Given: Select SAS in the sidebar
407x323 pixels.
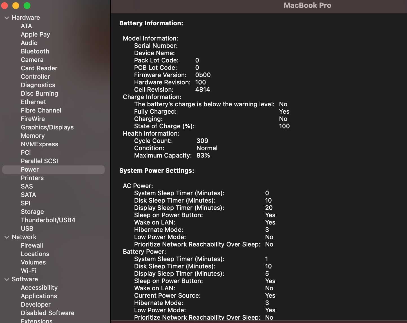Looking at the screenshot, I should (27, 186).
